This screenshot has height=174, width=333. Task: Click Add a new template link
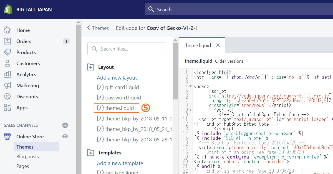point(120,163)
